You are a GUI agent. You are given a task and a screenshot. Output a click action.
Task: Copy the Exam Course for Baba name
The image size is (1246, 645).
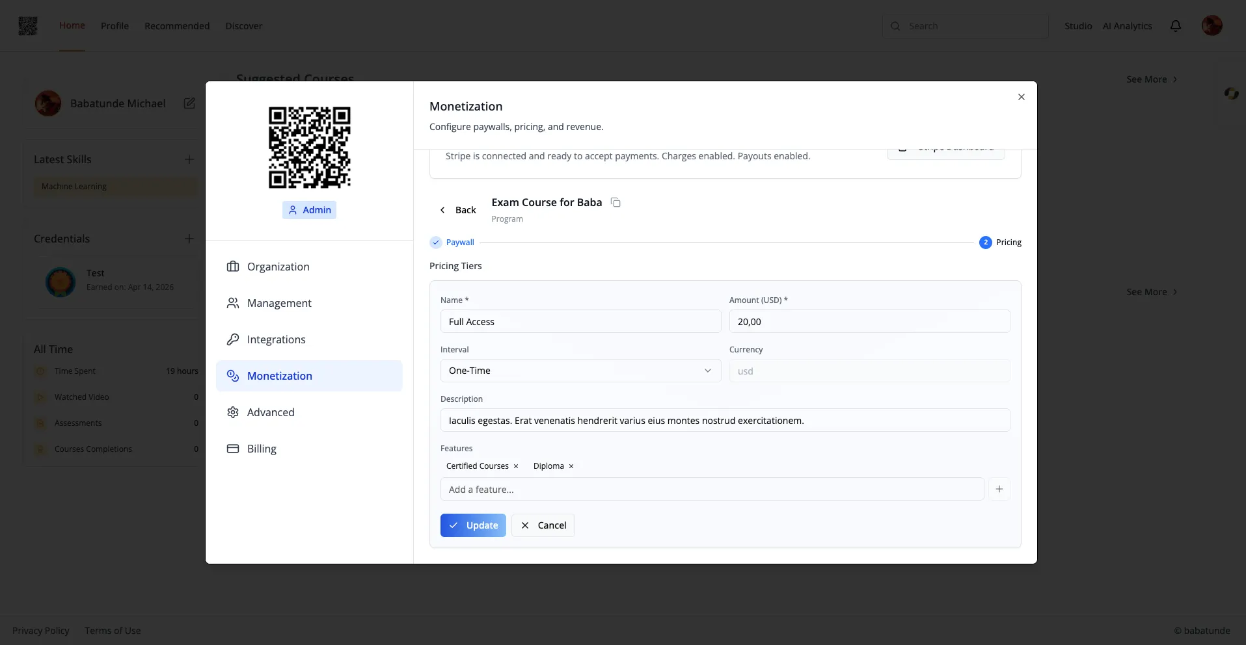616,203
